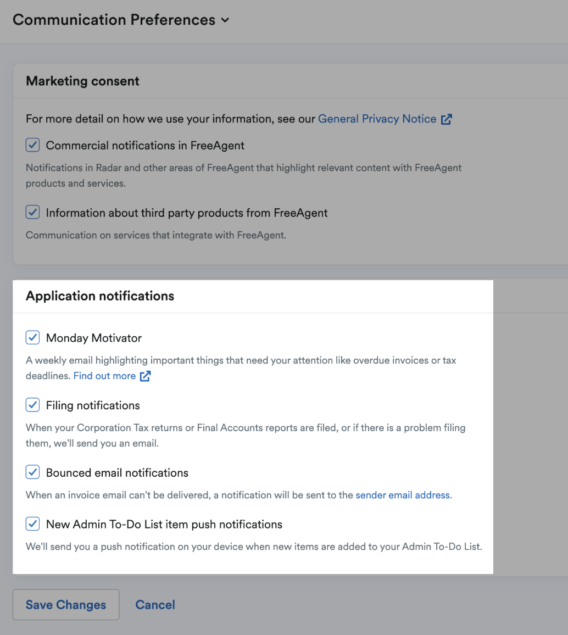
Task: Click the Cancel link
Action: pos(155,605)
